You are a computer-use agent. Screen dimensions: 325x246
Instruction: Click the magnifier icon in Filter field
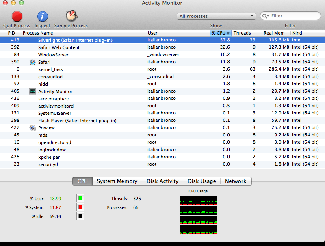[265, 16]
